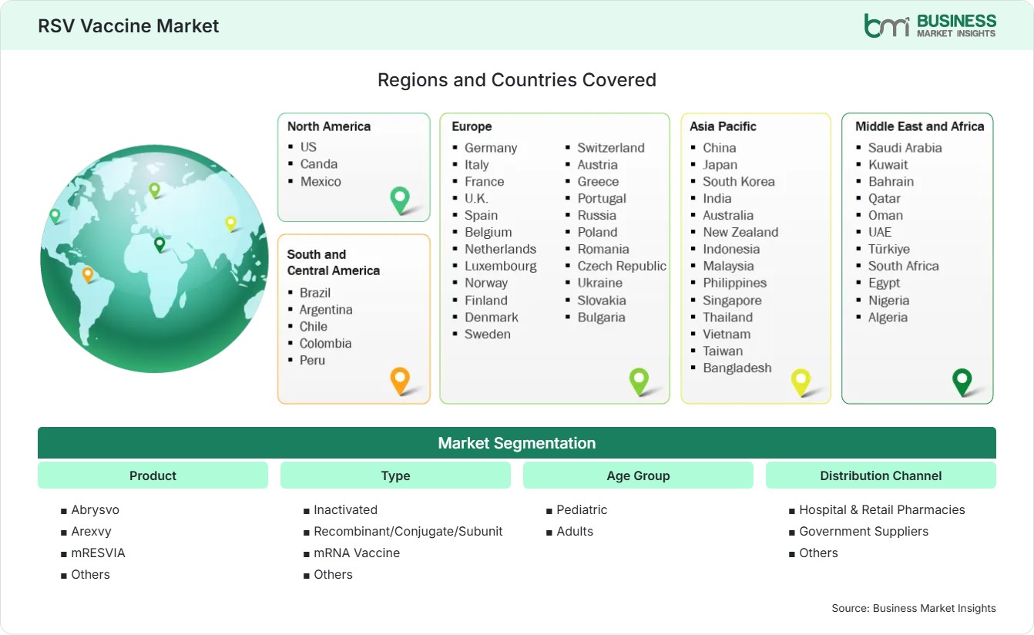The height and width of the screenshot is (635, 1034).
Task: Select "Bangladesh" in the Asia Pacific list
Action: pos(737,368)
